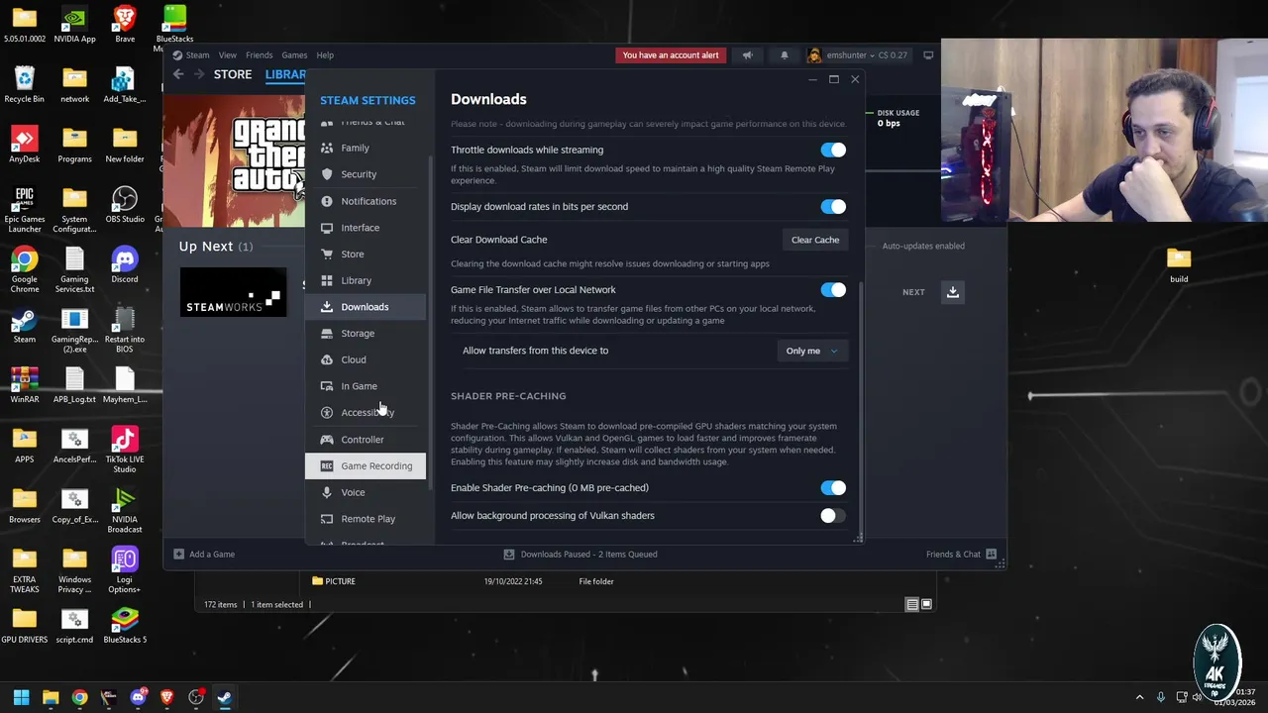Image resolution: width=1268 pixels, height=713 pixels.
Task: Expand the emshunter account dropdown
Action: click(858, 55)
